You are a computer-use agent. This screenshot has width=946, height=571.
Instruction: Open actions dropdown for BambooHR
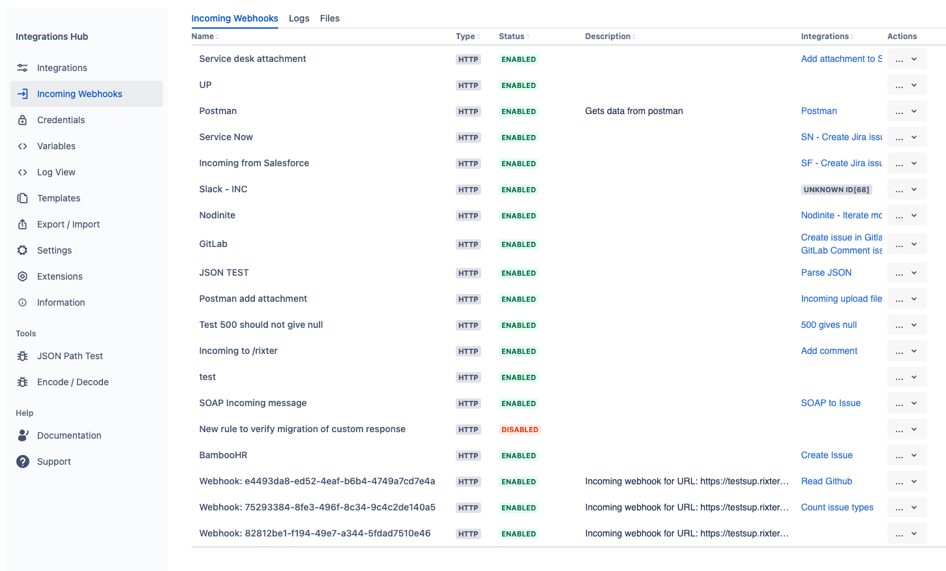(x=907, y=455)
